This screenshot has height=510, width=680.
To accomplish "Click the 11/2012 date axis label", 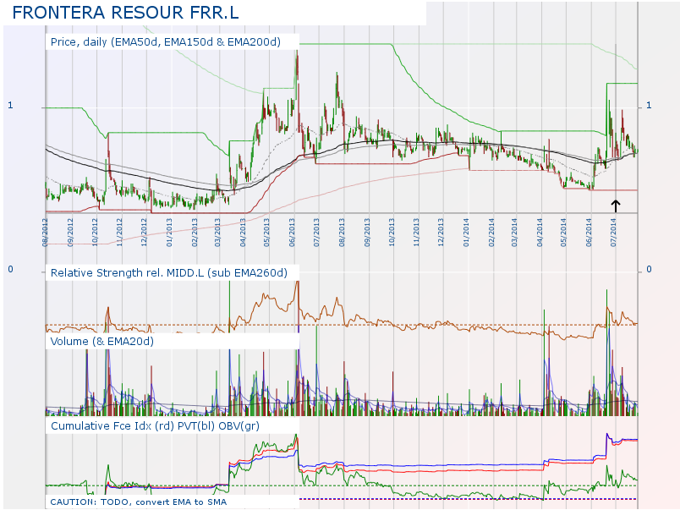I will coord(119,233).
